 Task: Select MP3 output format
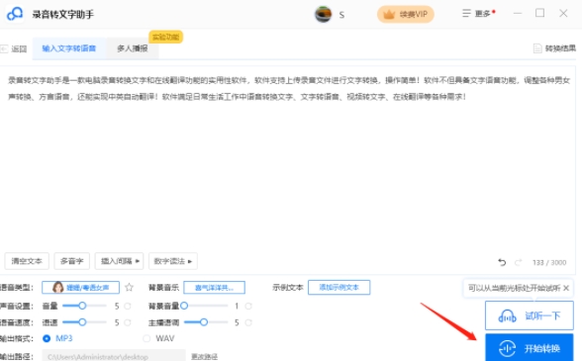coord(47,338)
